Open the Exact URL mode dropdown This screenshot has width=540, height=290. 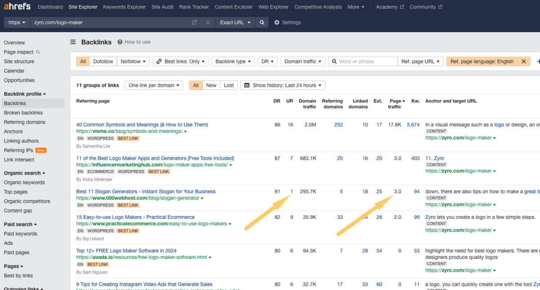235,22
